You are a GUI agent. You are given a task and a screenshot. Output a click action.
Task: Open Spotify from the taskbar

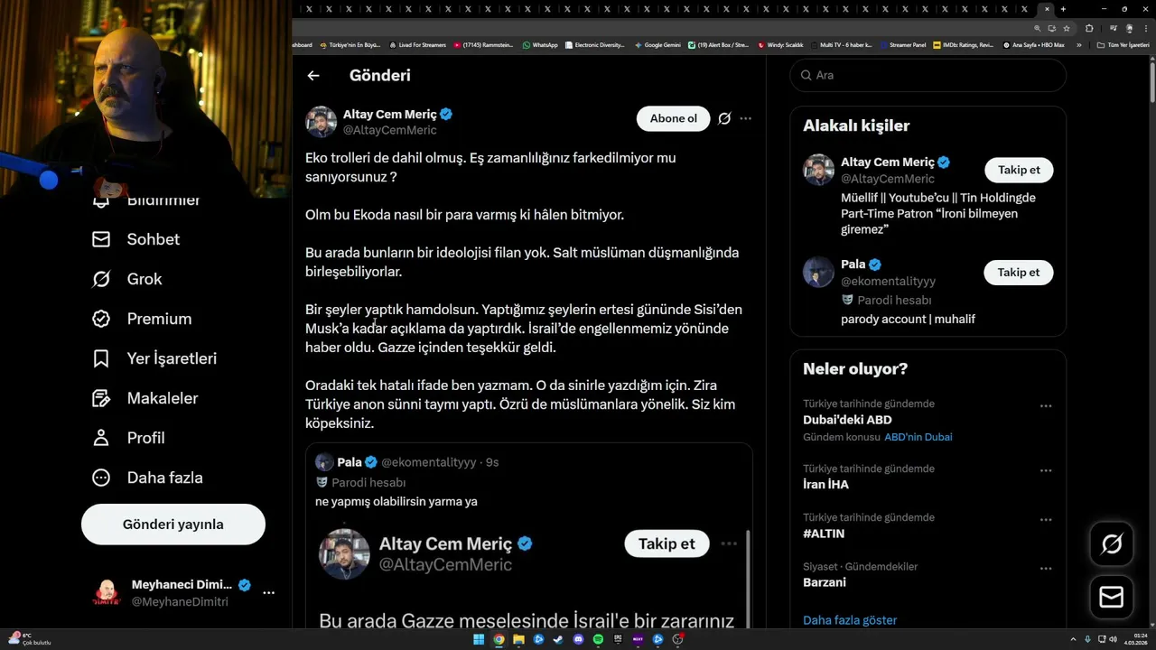pos(598,639)
